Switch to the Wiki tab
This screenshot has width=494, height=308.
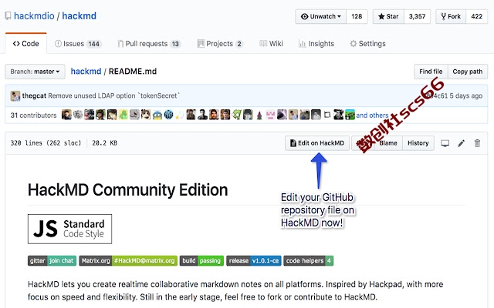(271, 44)
